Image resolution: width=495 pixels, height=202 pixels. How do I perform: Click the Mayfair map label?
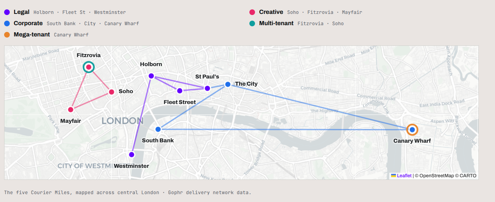70,121
